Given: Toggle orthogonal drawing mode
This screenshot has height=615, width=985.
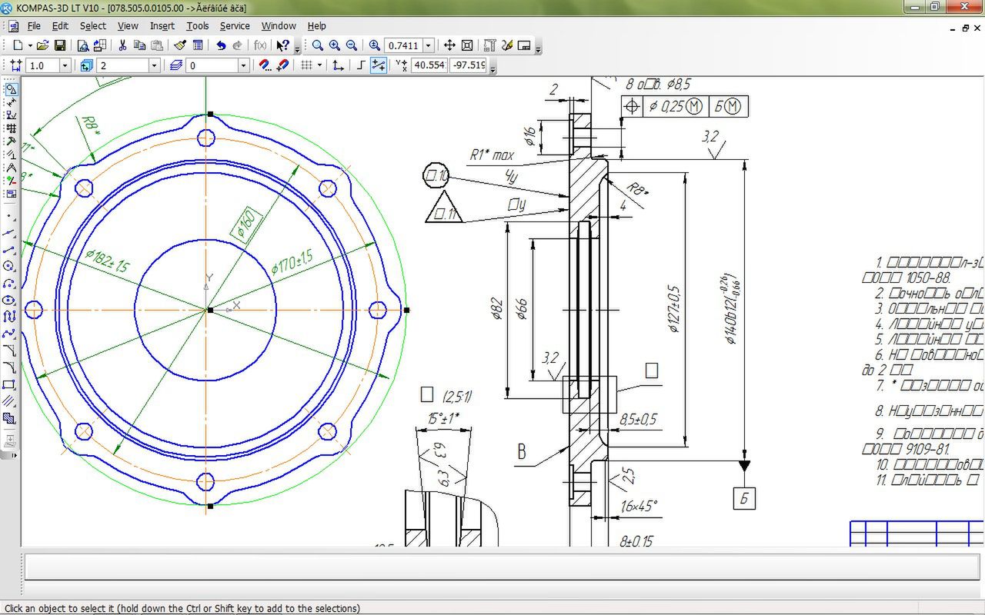Looking at the screenshot, I should pos(361,65).
